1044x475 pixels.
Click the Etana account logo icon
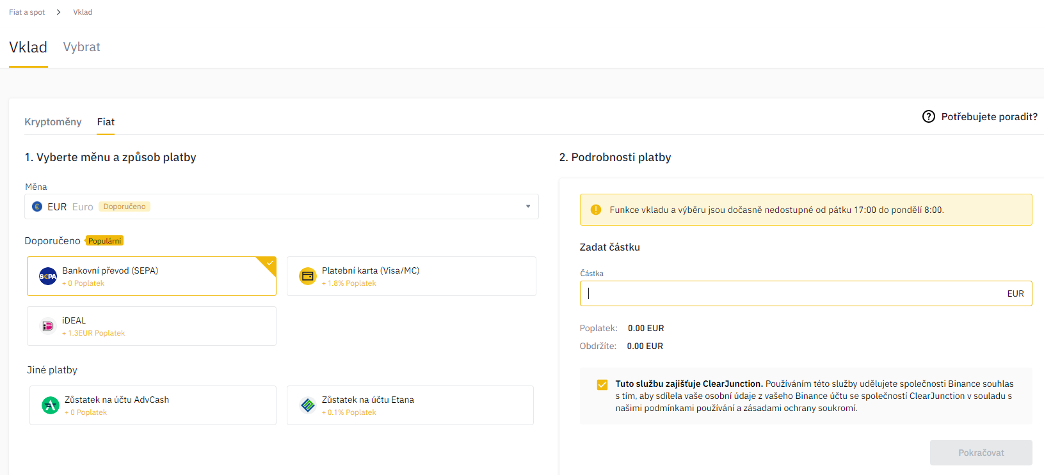[x=308, y=405]
